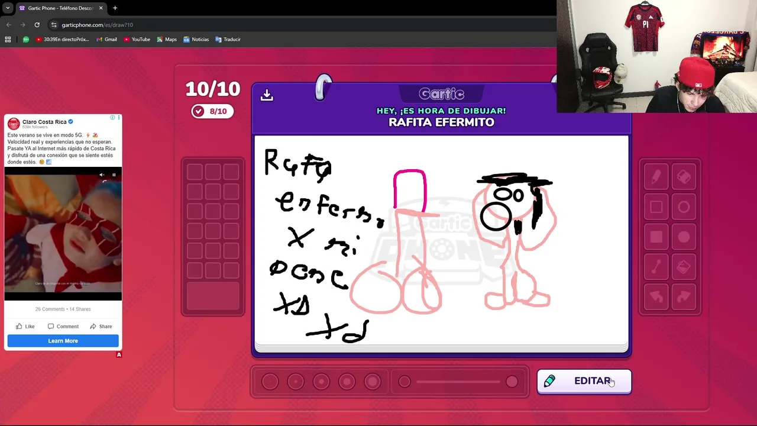Viewport: 757px width, 426px height.
Task: Select the Line tool
Action: (x=656, y=267)
